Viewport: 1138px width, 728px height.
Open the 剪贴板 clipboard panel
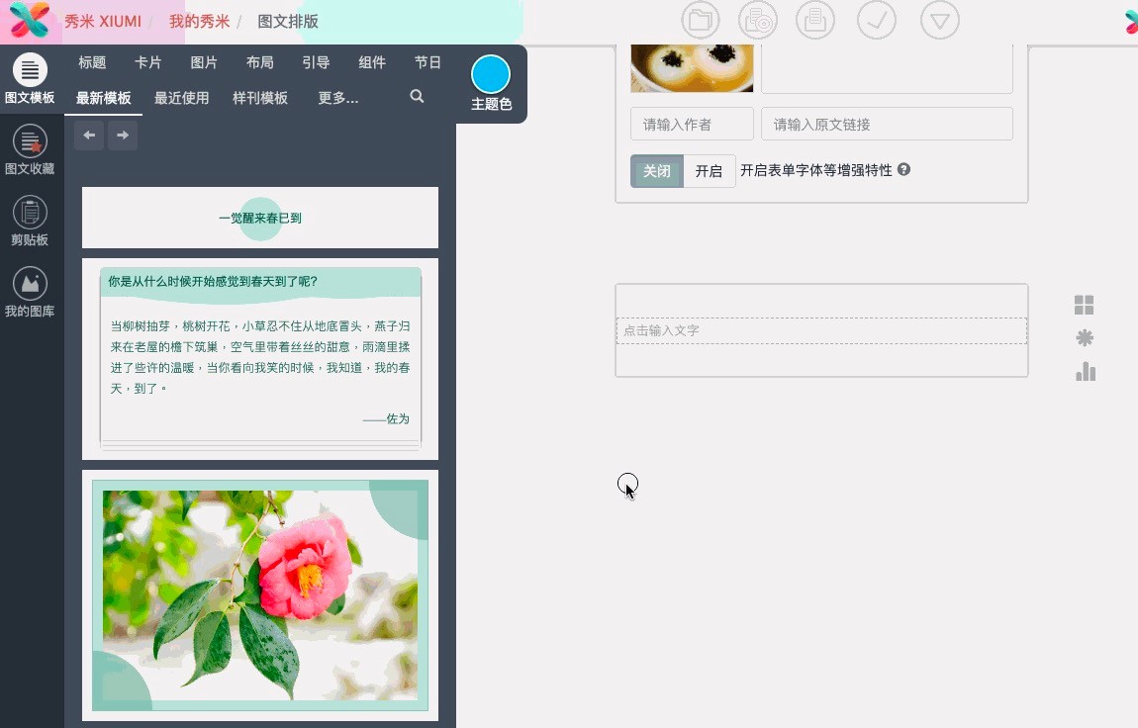click(30, 222)
